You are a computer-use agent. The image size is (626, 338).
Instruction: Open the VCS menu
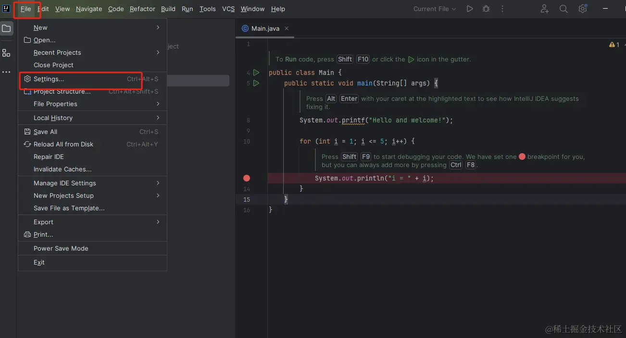[228, 9]
